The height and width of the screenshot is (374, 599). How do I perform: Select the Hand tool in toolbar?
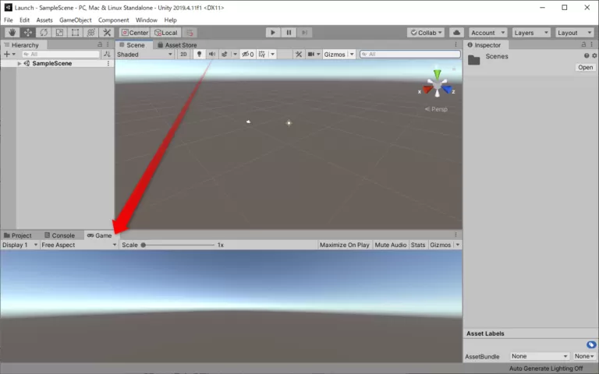pos(12,33)
